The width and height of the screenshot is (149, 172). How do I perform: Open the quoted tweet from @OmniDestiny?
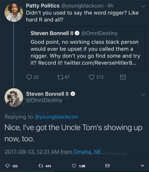click(x=85, y=48)
